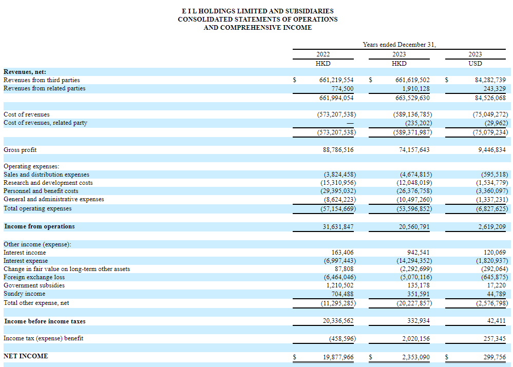Select the value 774,500
Screen dimensions: 513x367
[343, 89]
